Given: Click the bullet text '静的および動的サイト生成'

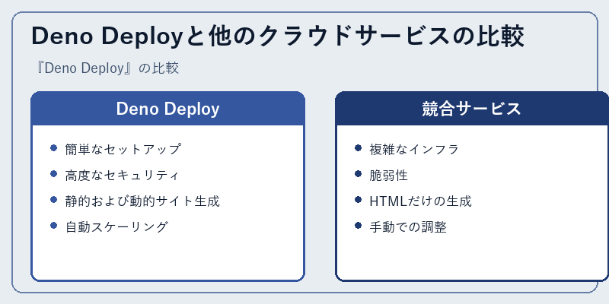Looking at the screenshot, I should tap(142, 201).
